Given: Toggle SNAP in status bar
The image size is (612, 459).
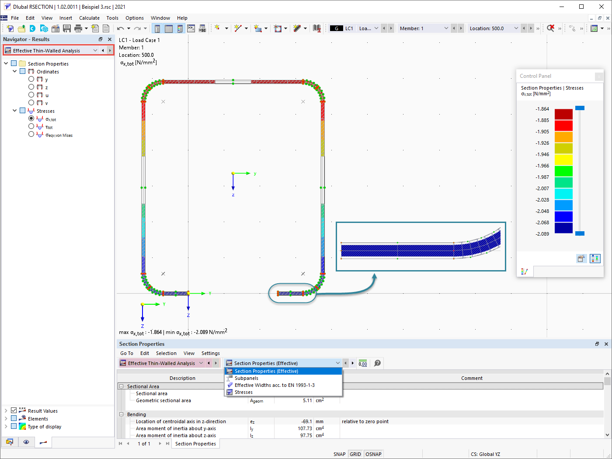Looking at the screenshot, I should [x=339, y=454].
